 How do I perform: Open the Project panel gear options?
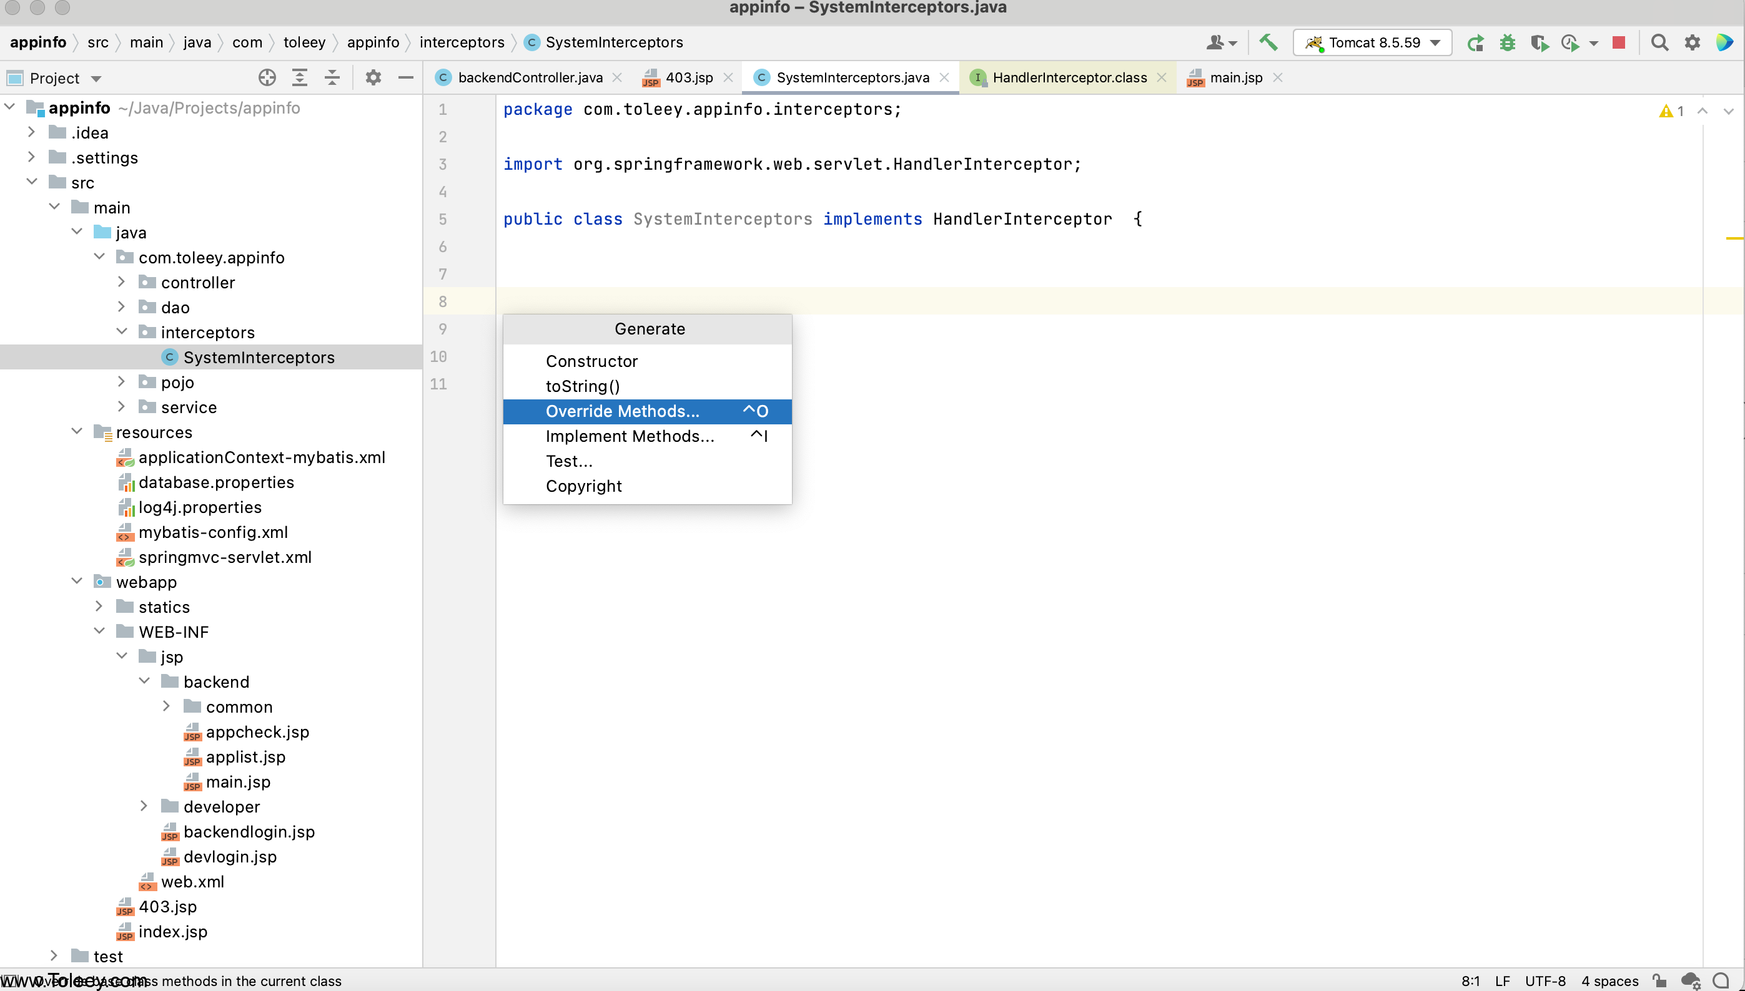[x=373, y=77]
